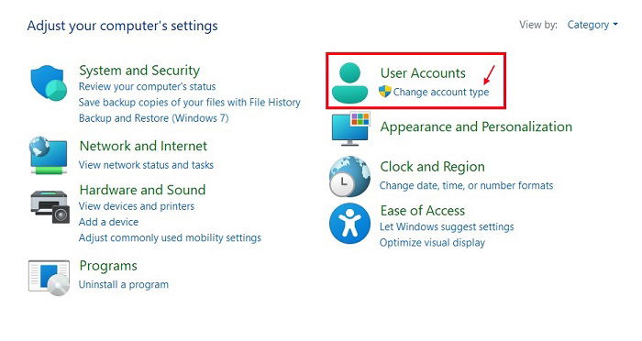This screenshot has height=341, width=642.
Task: Open Uninstall a program link
Action: [x=124, y=284]
